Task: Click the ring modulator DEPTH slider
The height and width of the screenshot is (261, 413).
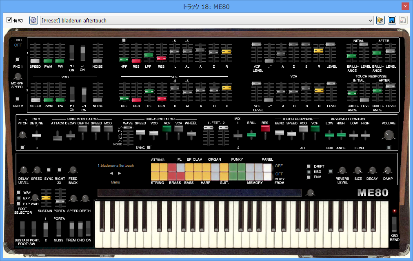Action: [x=83, y=128]
